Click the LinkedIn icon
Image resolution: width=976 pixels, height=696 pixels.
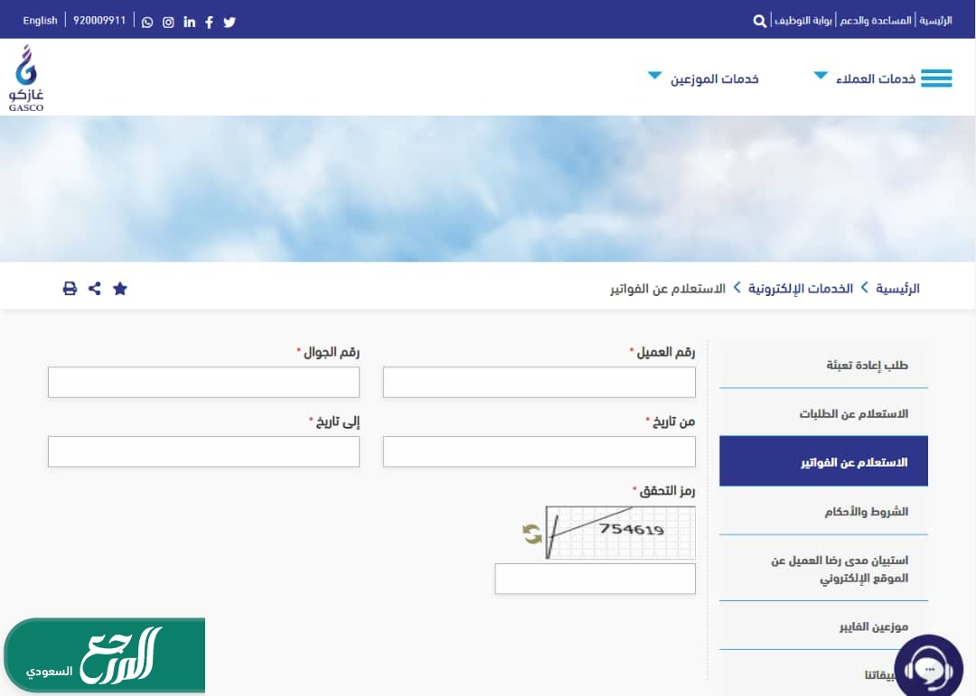(189, 22)
